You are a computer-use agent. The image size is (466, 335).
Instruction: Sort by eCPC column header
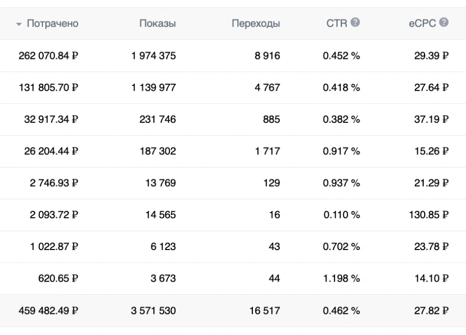[422, 24]
